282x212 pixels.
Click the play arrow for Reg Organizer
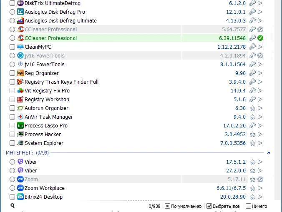tap(260, 73)
